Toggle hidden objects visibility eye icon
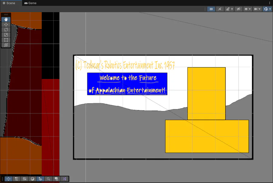Viewport: 273px width, 183px height. click(238, 9)
